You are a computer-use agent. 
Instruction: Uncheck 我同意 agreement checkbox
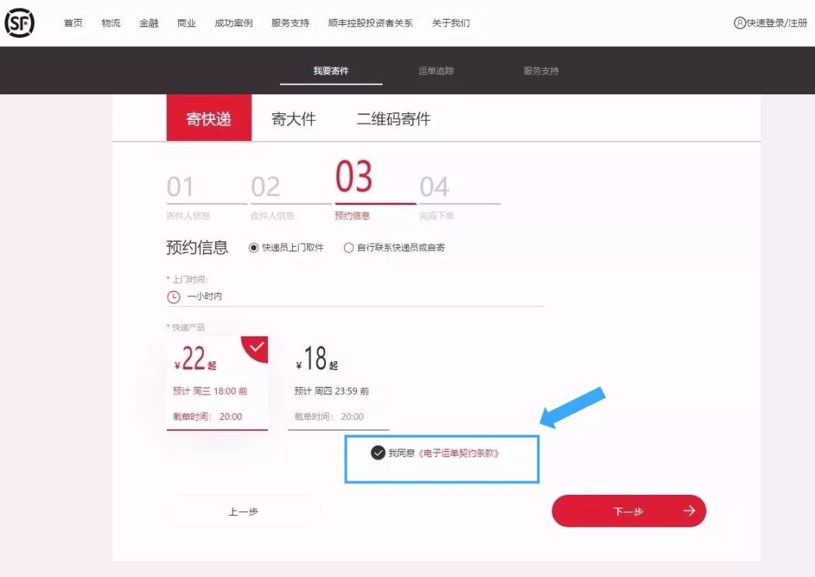pyautogui.click(x=378, y=454)
